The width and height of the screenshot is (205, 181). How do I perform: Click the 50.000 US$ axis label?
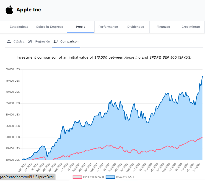(13, 69)
